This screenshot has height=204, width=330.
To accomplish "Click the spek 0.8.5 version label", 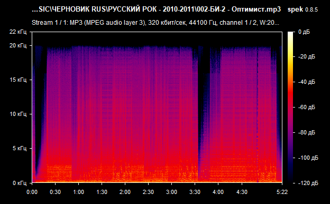I will (302, 9).
